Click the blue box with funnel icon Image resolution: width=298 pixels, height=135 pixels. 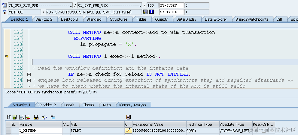click(53, 117)
